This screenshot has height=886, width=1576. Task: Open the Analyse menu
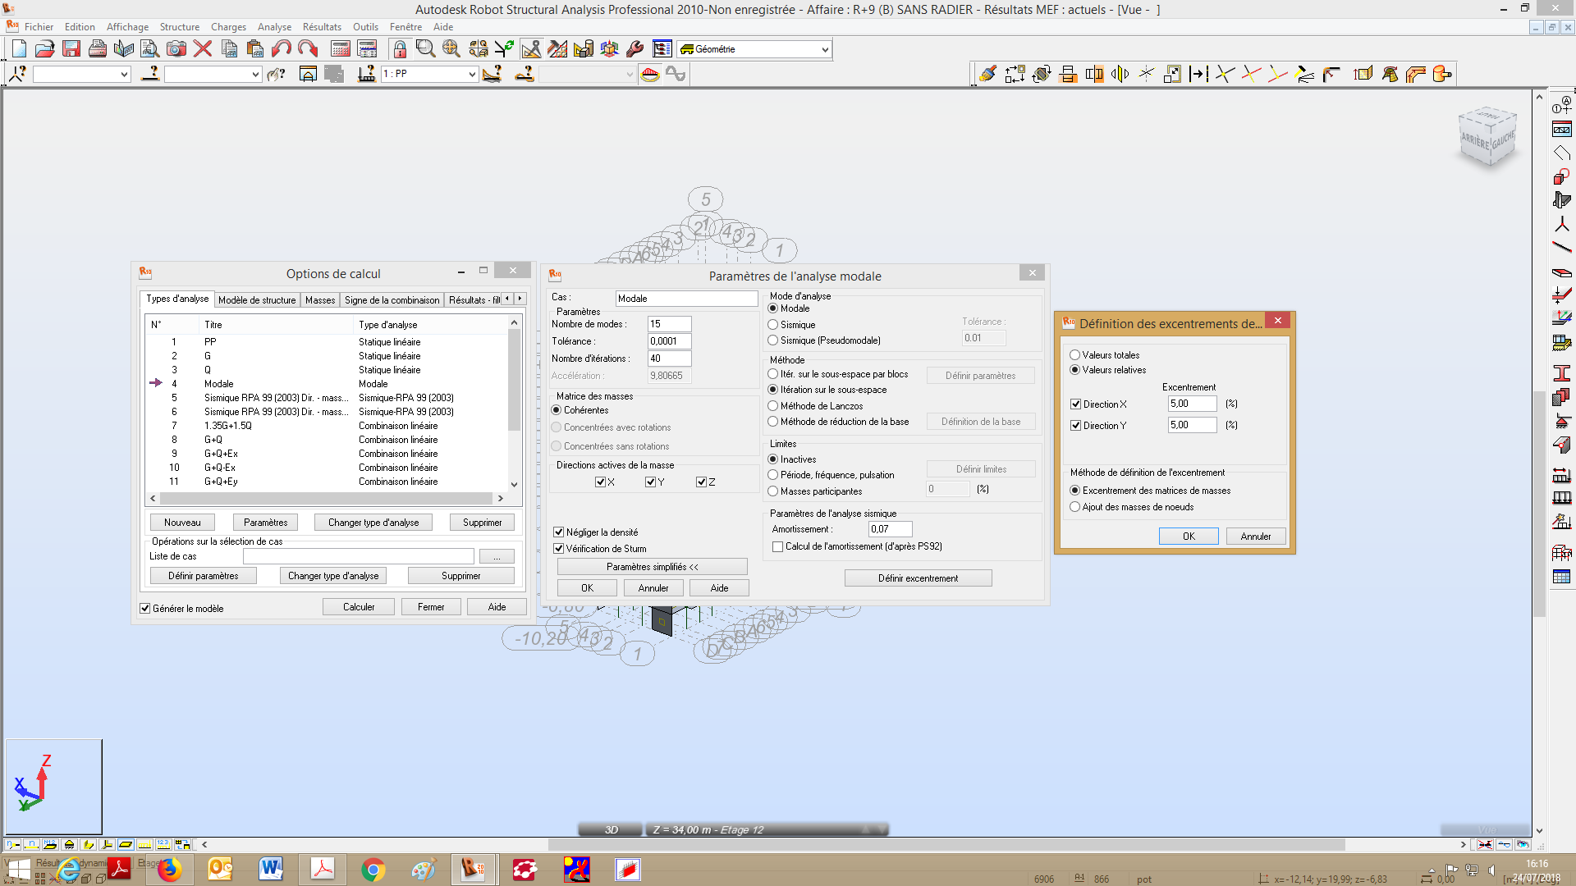coord(274,27)
